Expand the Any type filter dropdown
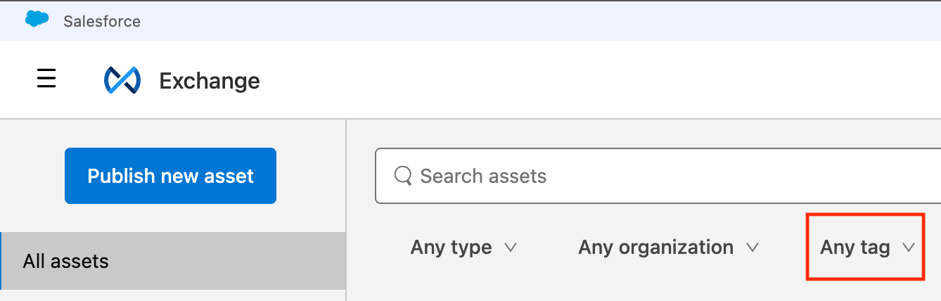Viewport: 941px width, 301px height. pos(452,248)
